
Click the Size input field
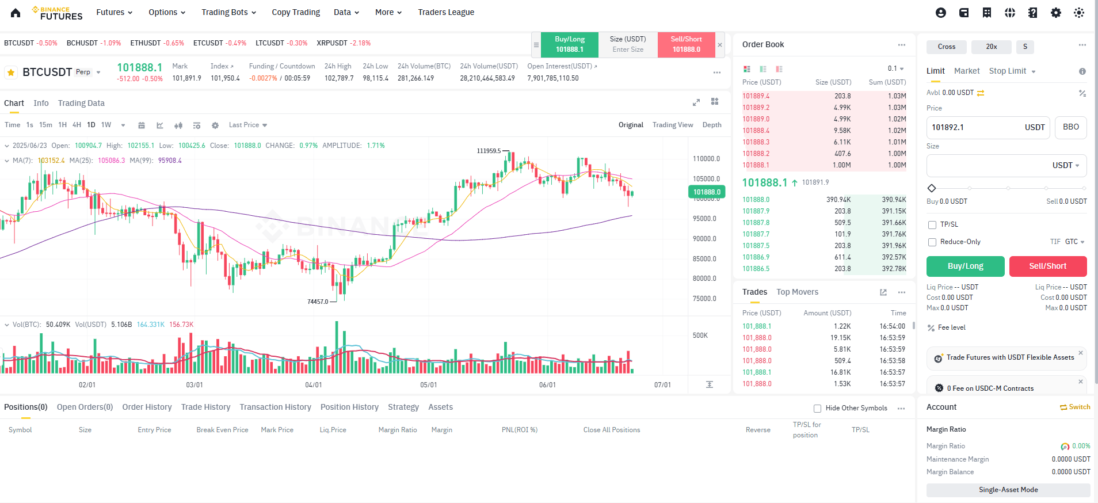(x=1006, y=166)
